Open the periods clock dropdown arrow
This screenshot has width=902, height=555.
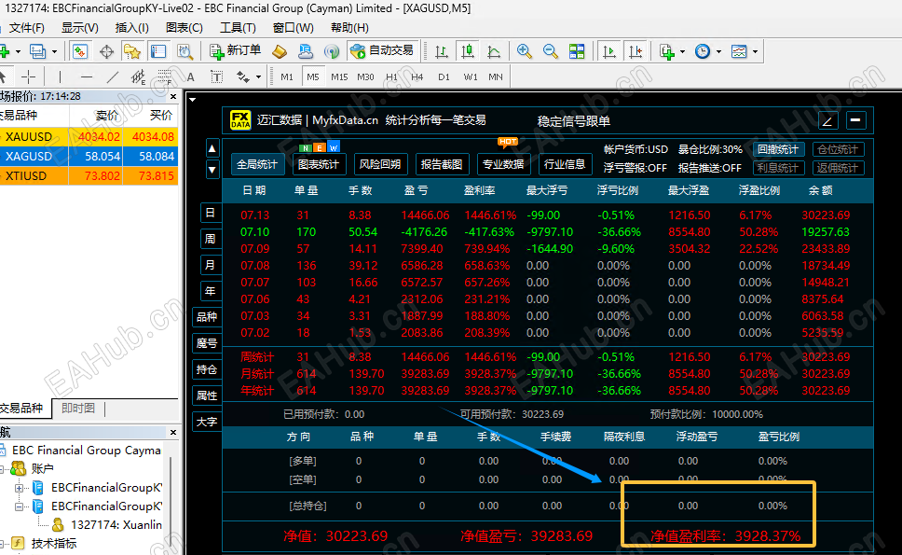718,52
